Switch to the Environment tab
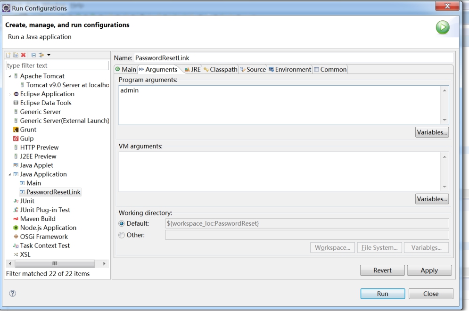The width and height of the screenshot is (469, 311). coord(290,69)
